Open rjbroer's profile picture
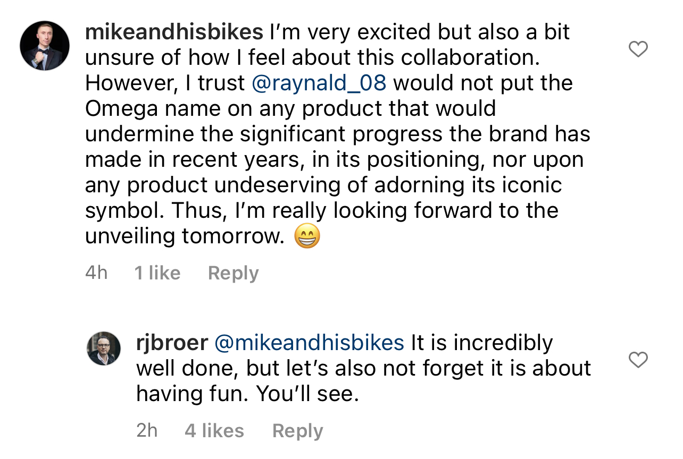683x459 pixels. 104,348
